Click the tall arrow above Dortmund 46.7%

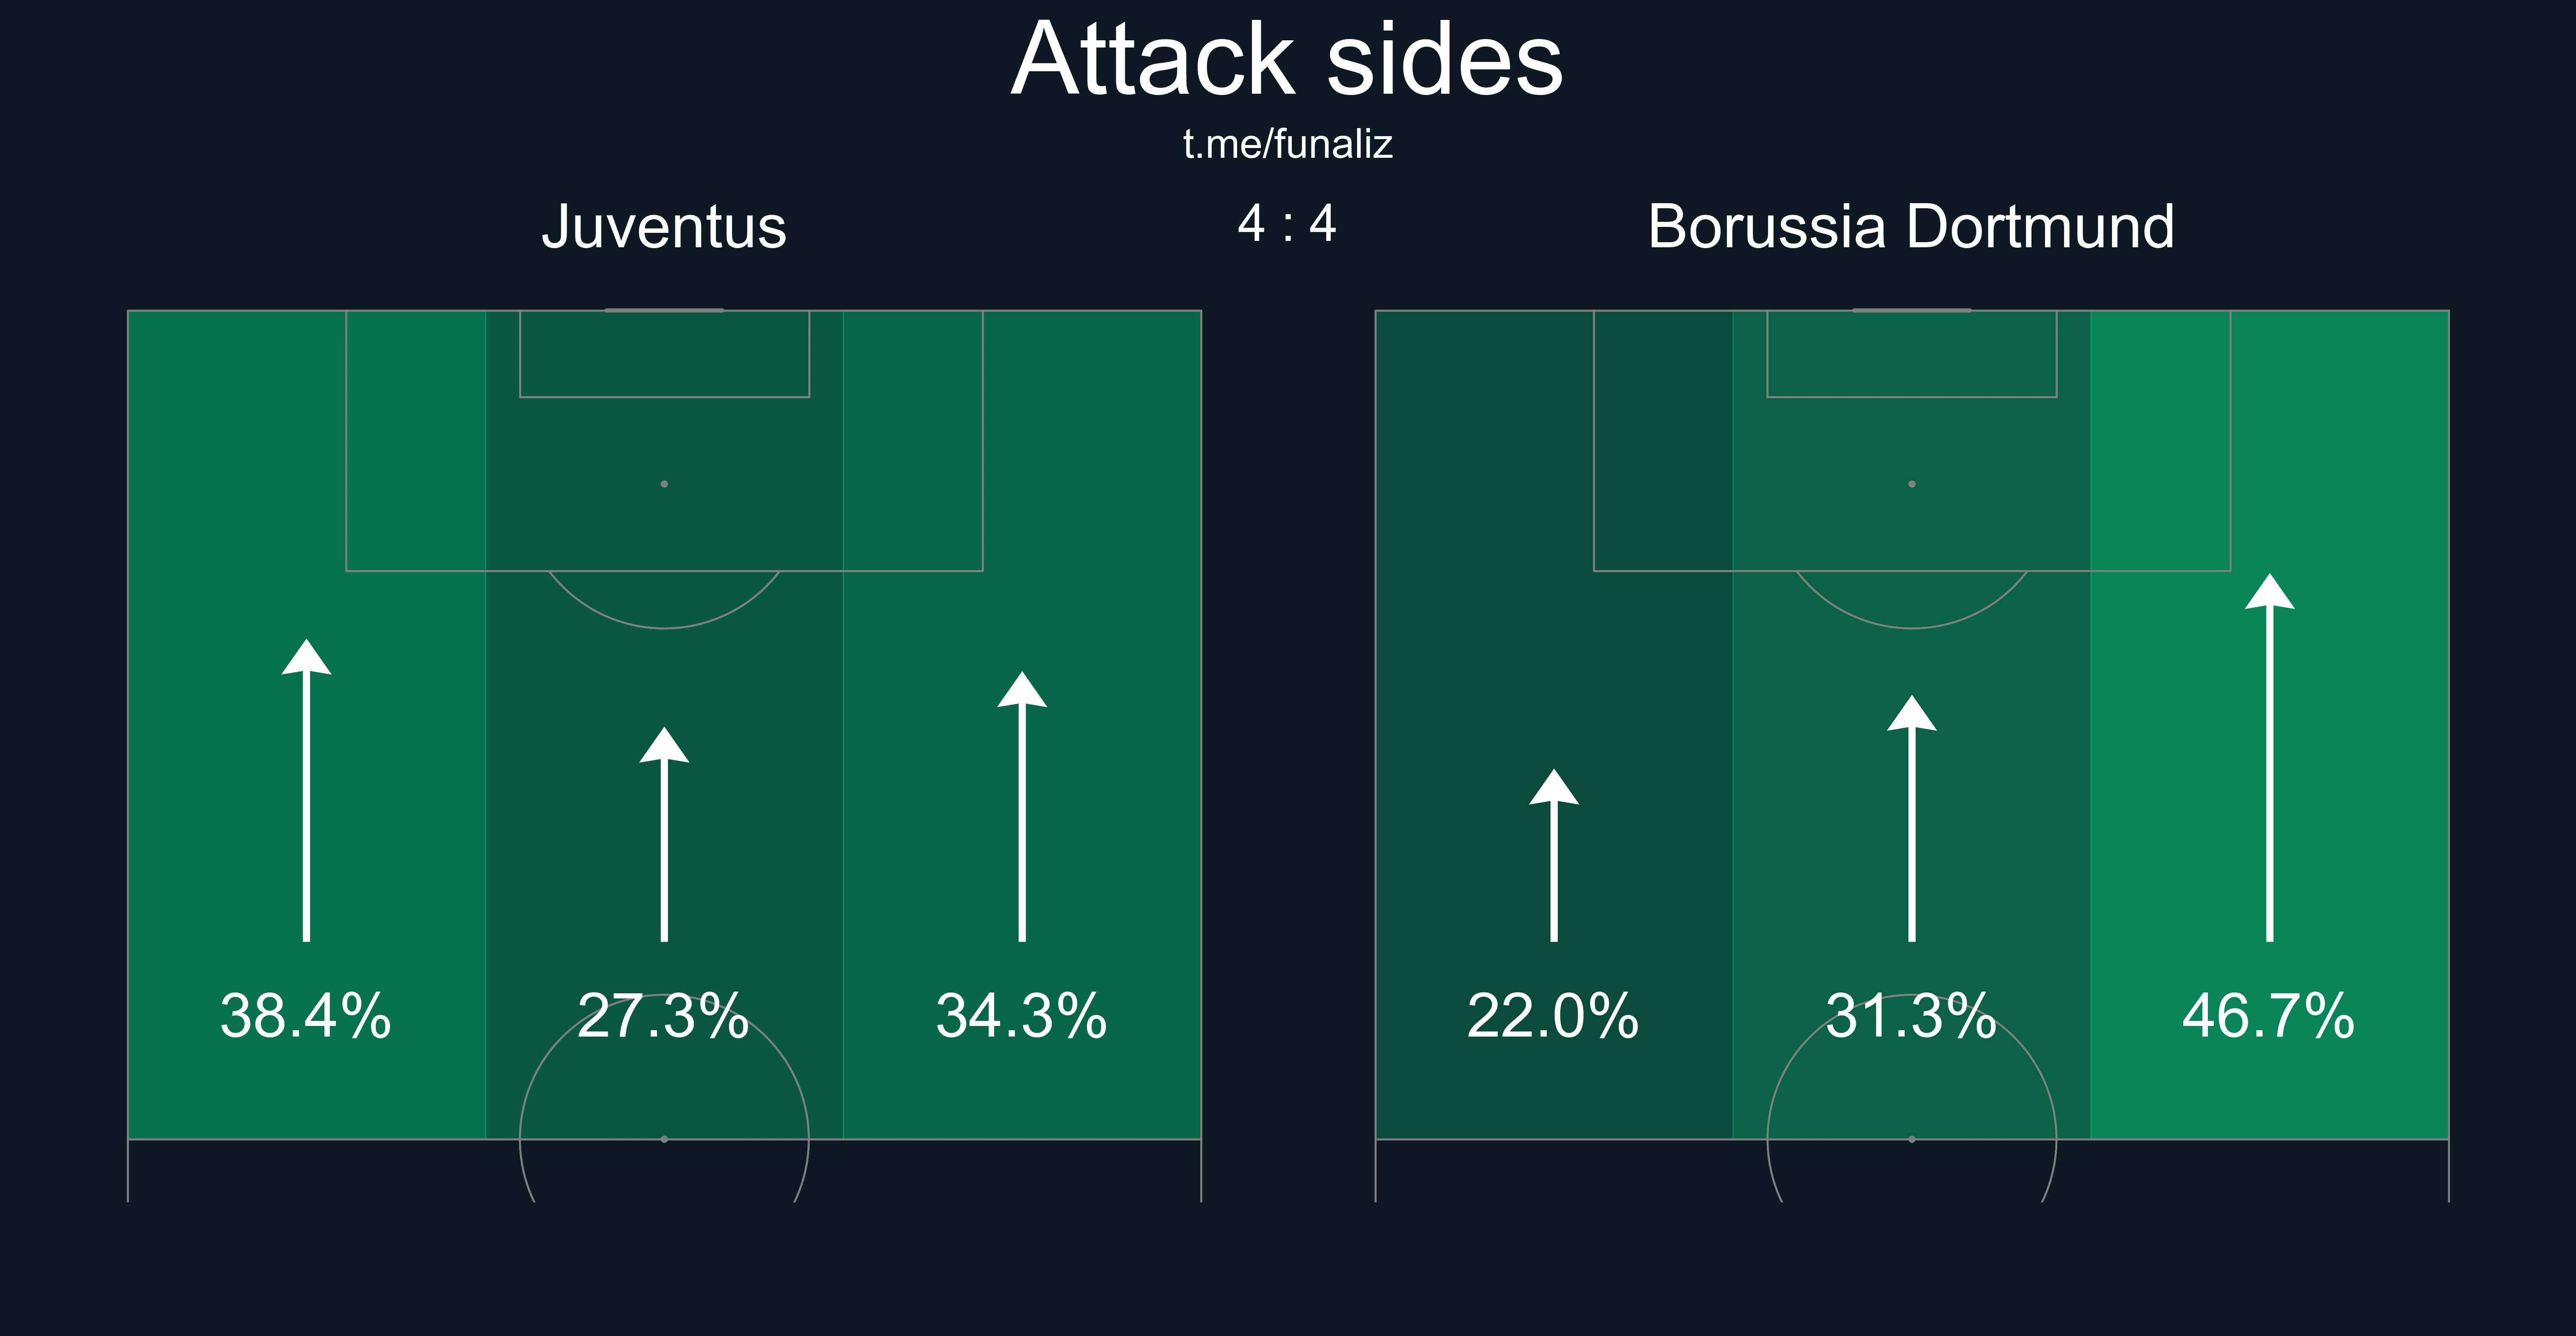click(x=2270, y=757)
